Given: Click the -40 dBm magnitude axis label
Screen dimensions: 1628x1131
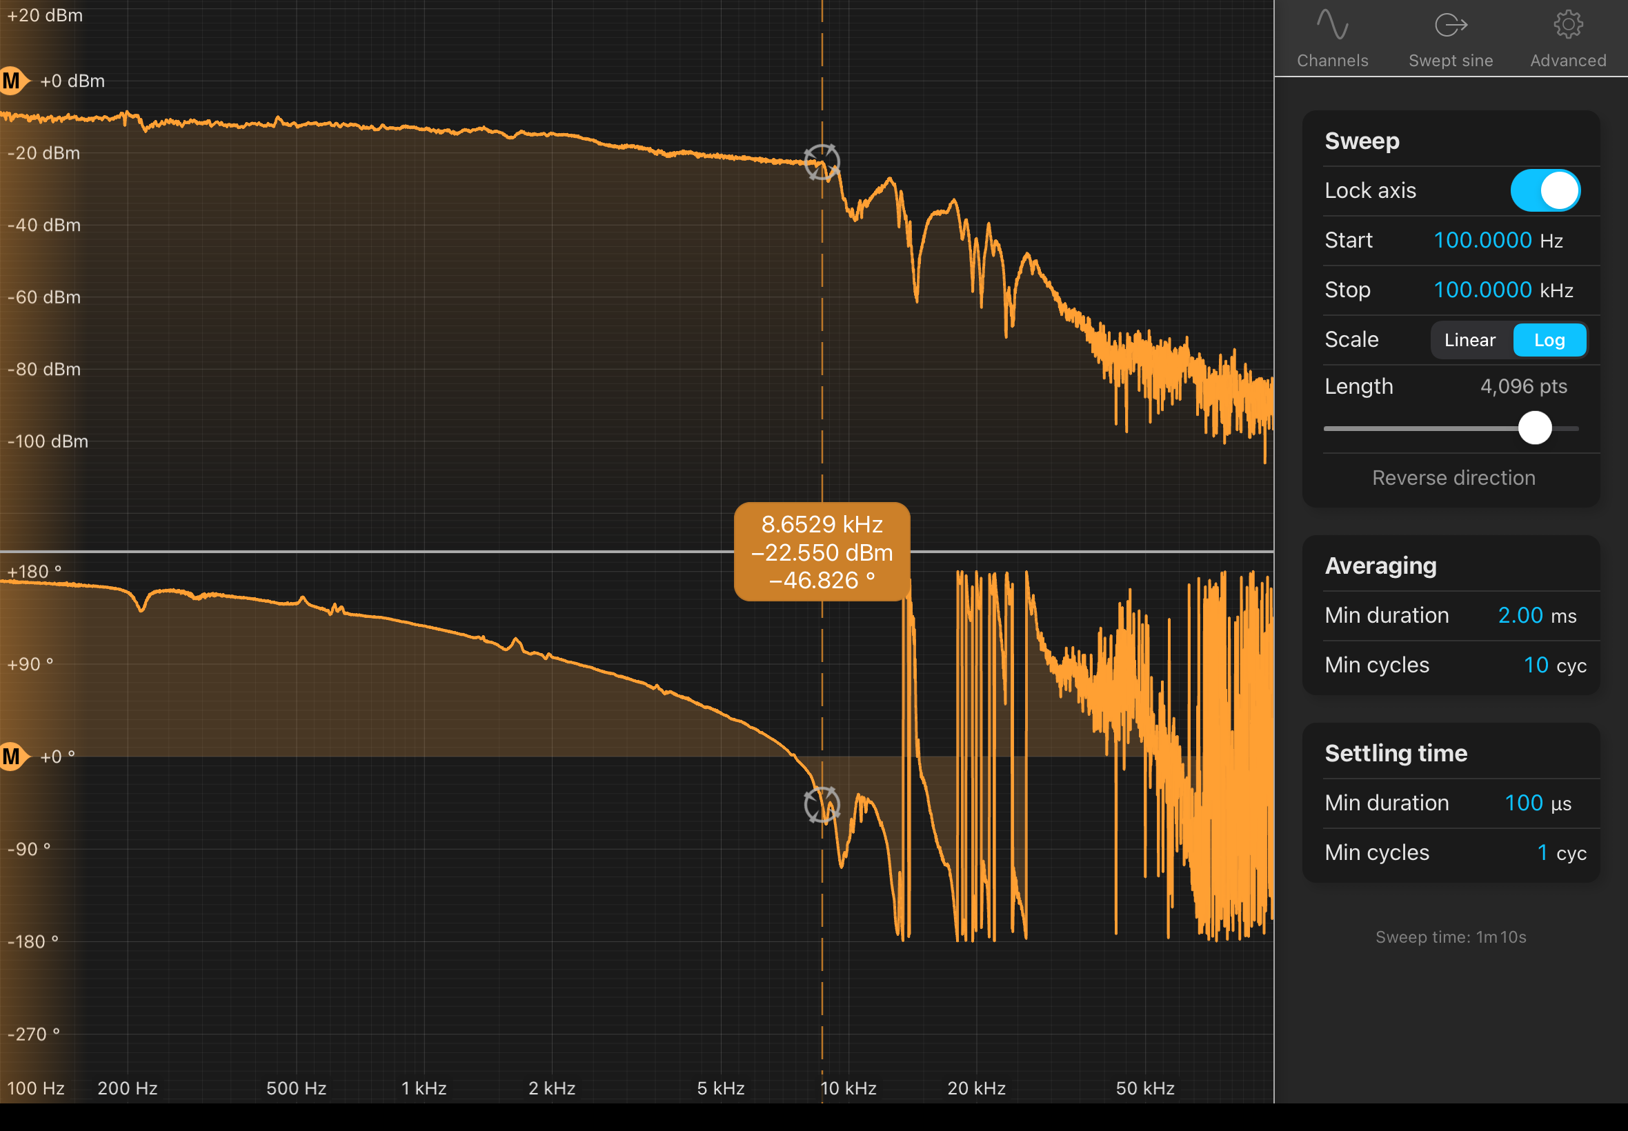Looking at the screenshot, I should [x=44, y=225].
